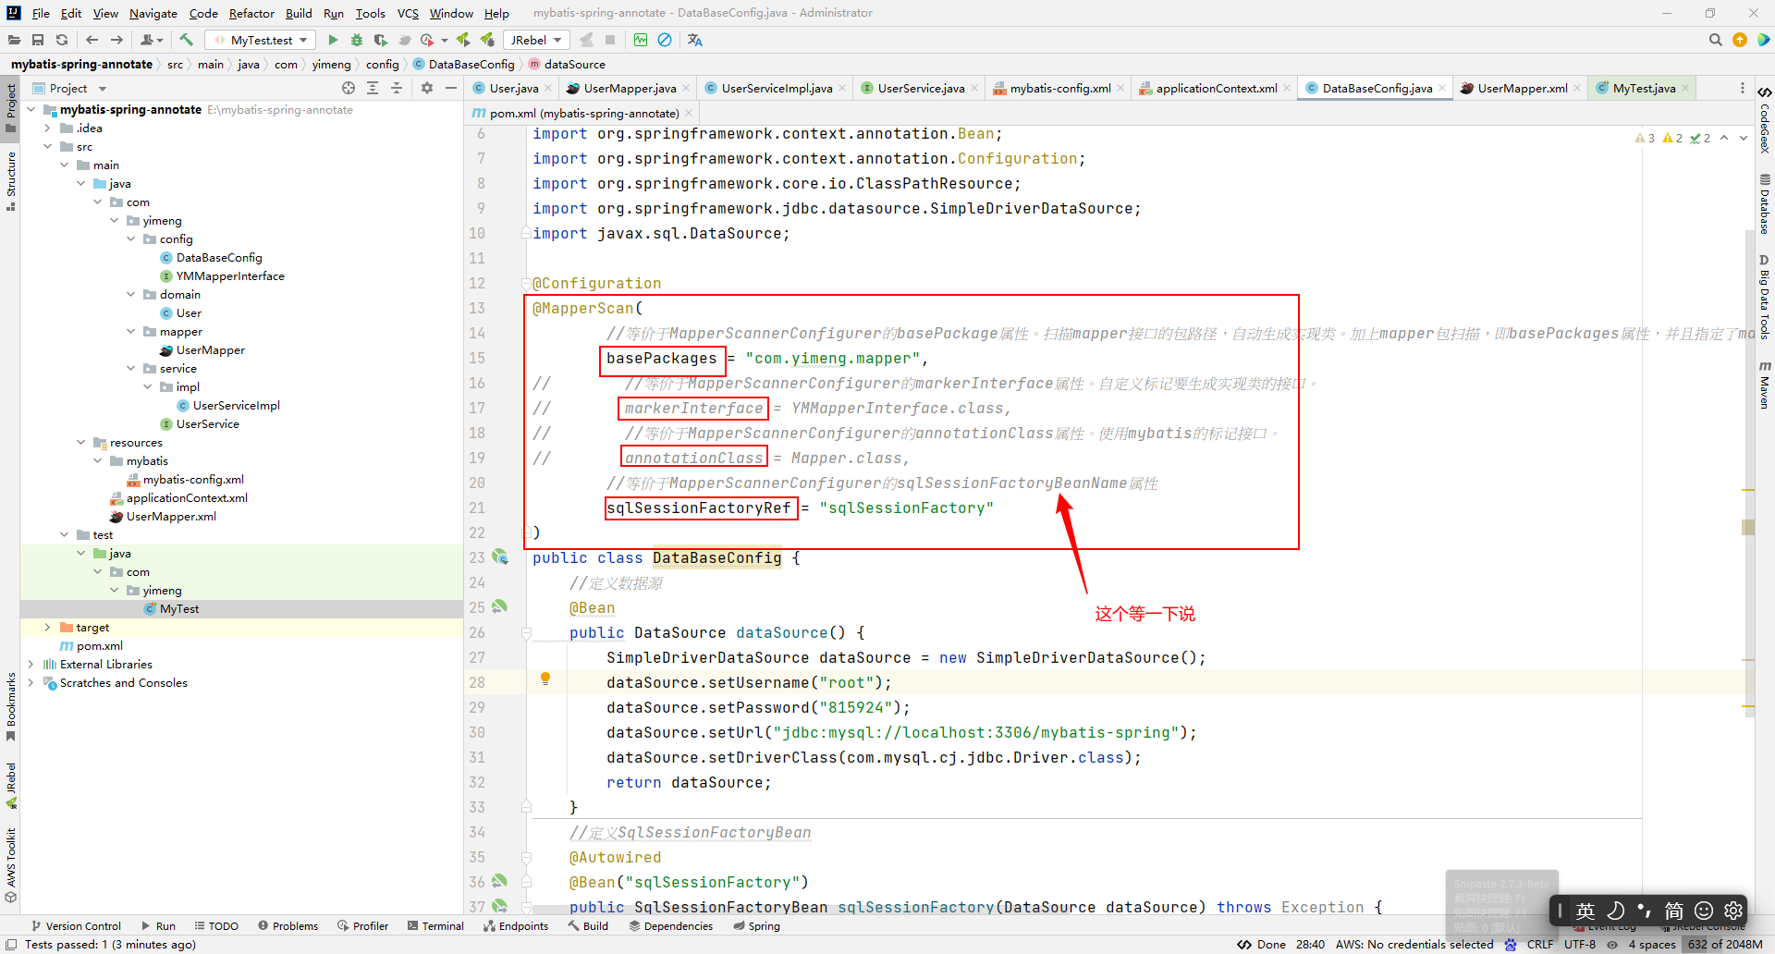Open the AWS Toolkit side panel

coord(11,865)
